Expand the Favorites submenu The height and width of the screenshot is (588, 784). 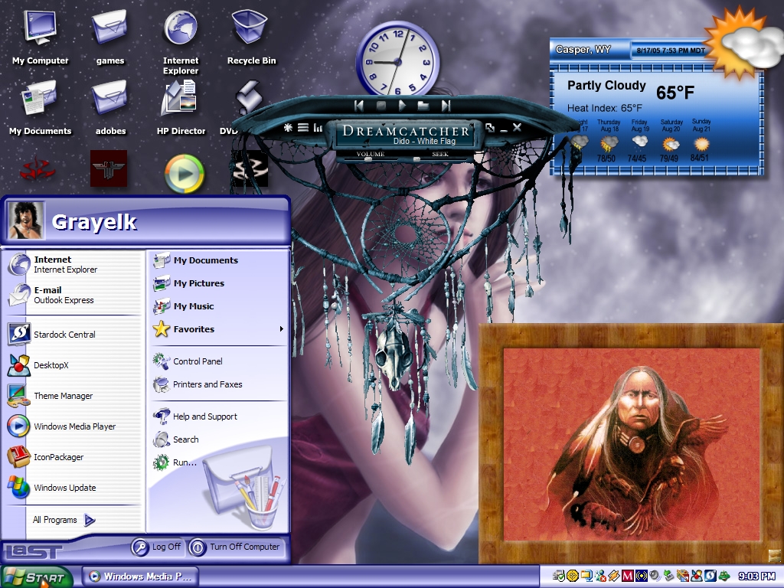(282, 329)
